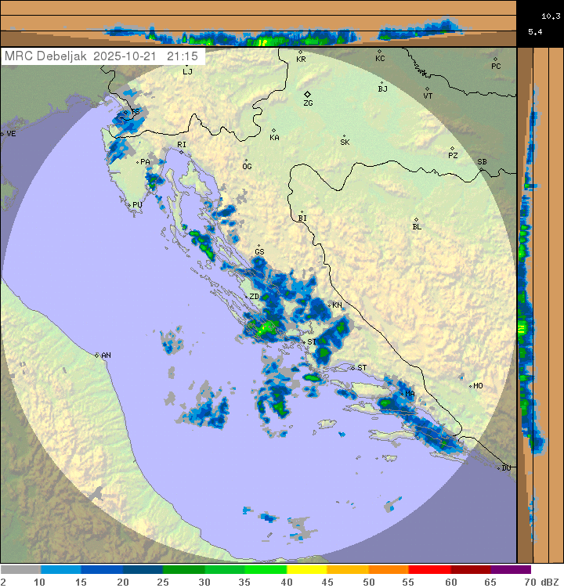Click the VE Venice marker at left edge
This screenshot has height=588, width=564.
[2, 134]
